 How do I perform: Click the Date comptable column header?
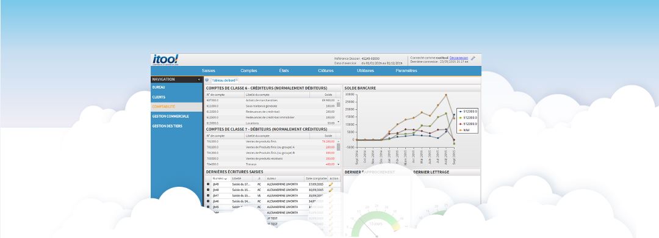click(316, 179)
